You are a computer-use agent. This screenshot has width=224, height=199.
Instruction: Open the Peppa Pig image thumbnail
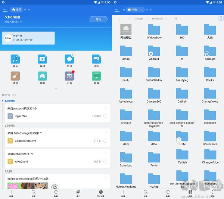tap(14, 186)
